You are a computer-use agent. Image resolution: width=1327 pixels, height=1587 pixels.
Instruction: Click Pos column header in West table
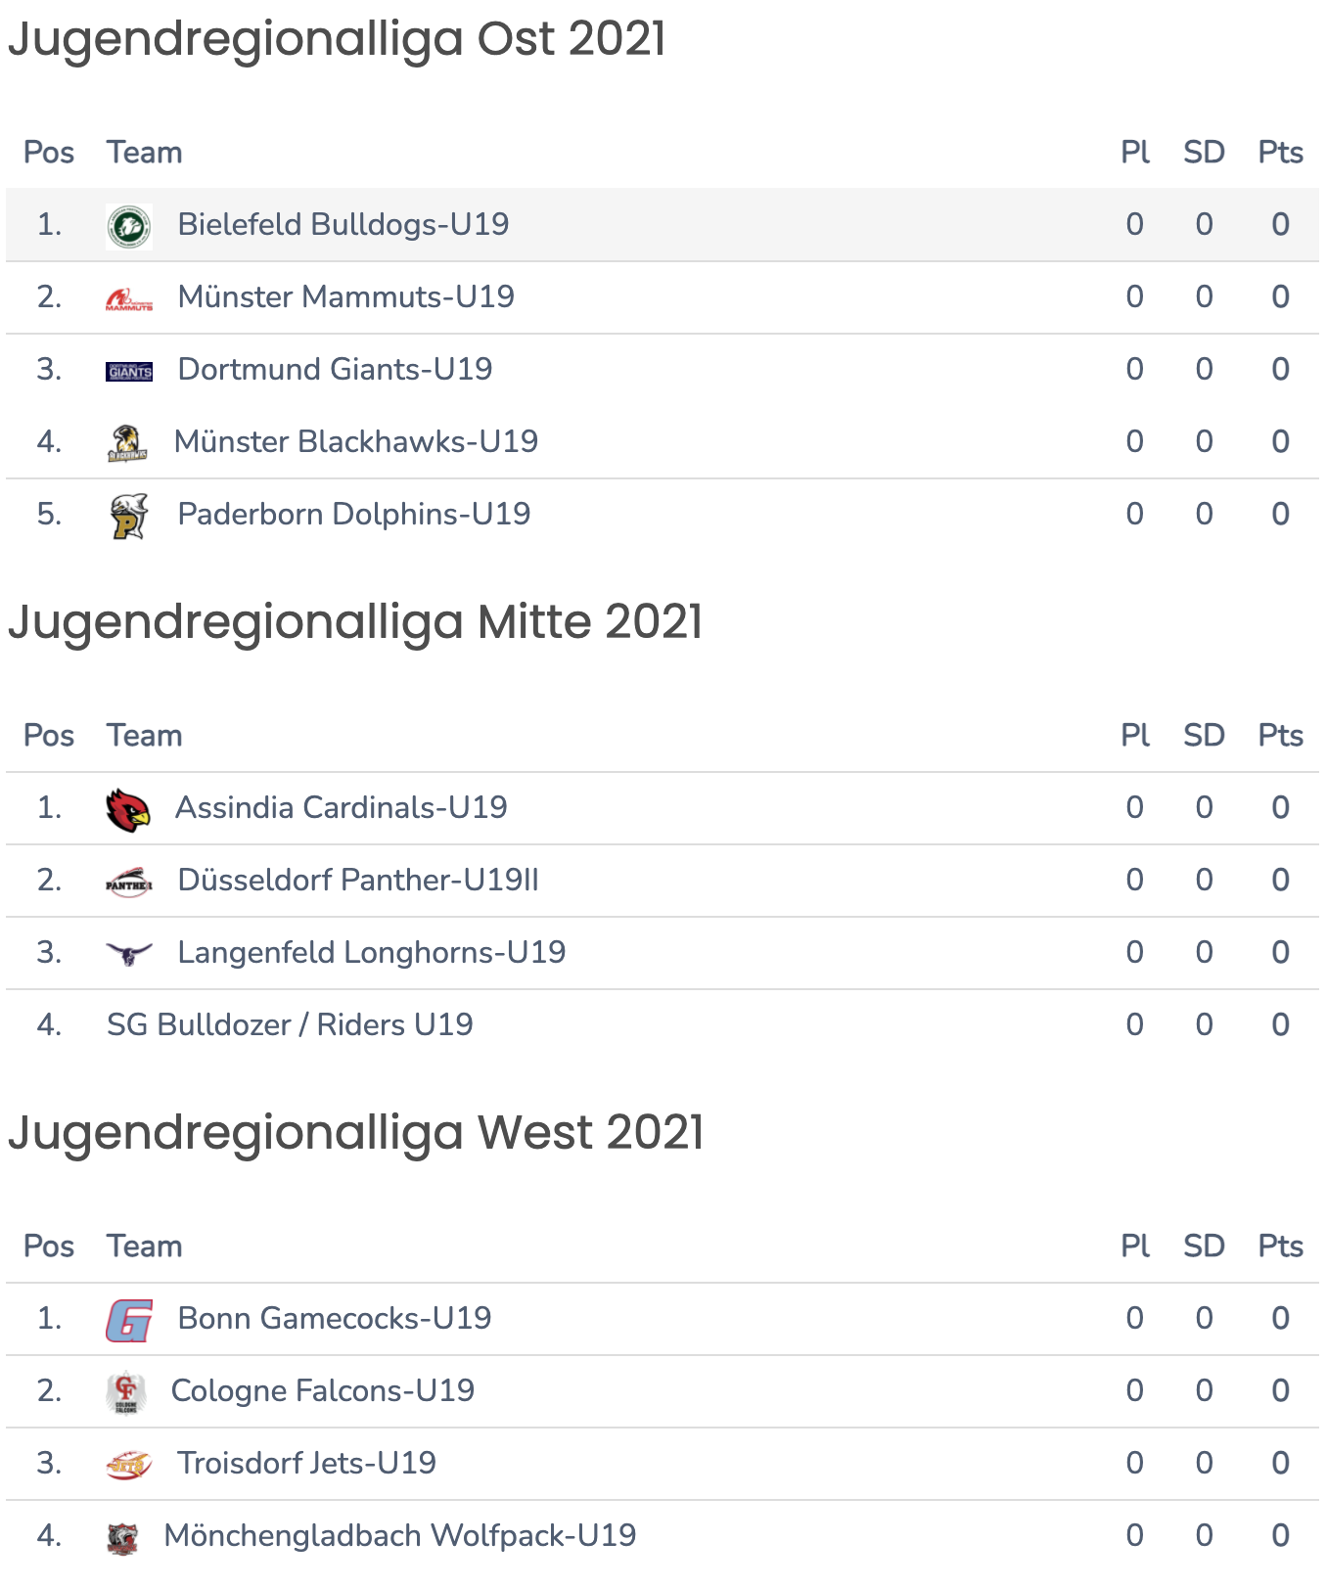(x=49, y=1247)
